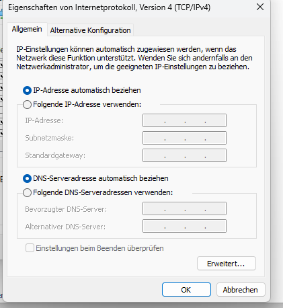Click the first octet of IP-Adresse field
The image size is (283, 308).
(x=154, y=120)
